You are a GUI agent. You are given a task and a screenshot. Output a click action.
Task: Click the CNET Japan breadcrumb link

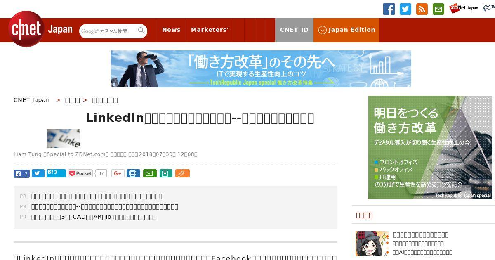point(31,100)
